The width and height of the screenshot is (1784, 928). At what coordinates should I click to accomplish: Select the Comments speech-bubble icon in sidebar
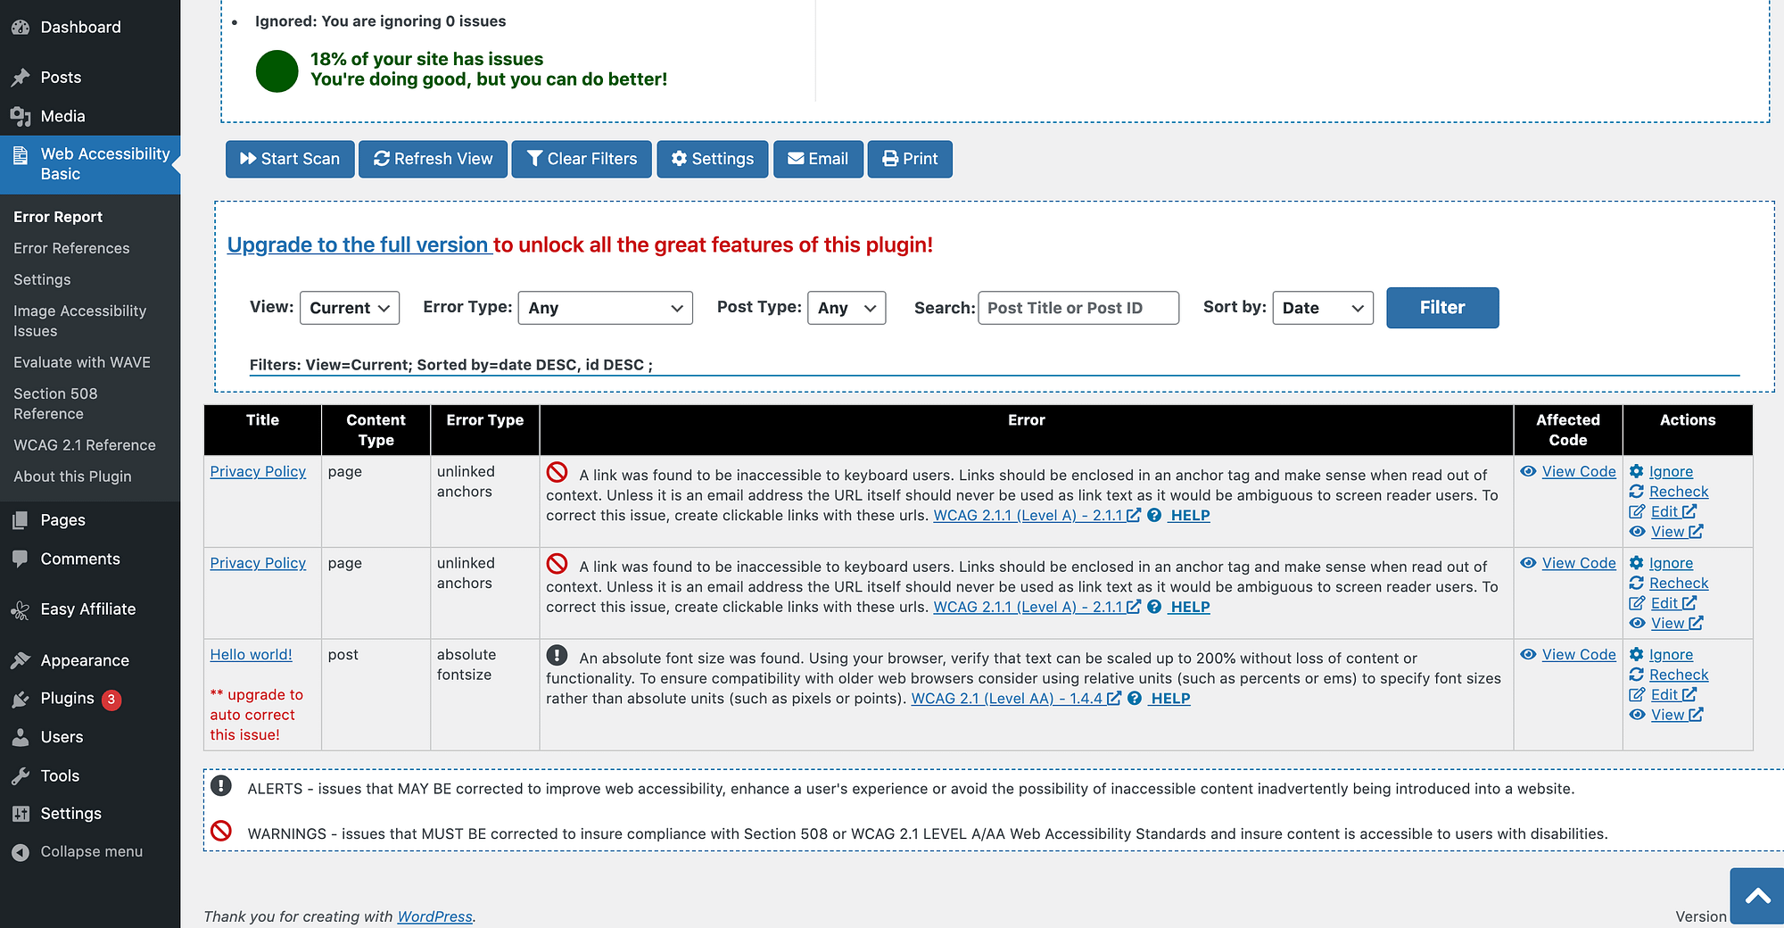tap(20, 559)
